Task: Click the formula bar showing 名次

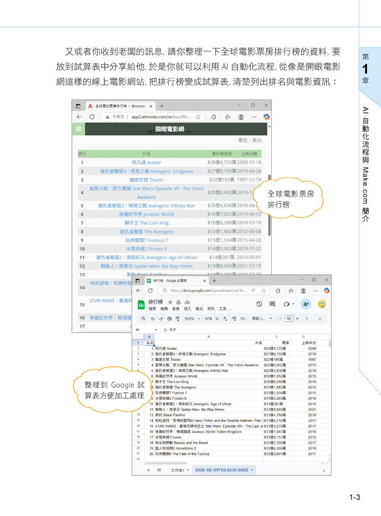Action: (173, 330)
